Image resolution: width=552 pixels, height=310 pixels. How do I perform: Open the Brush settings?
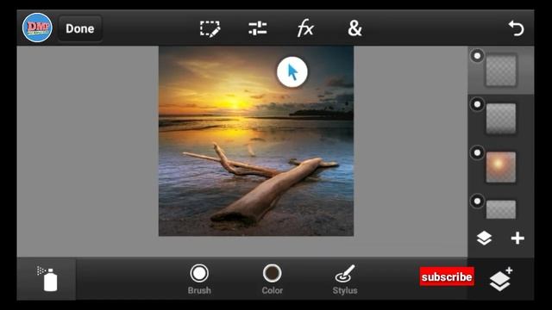(199, 279)
